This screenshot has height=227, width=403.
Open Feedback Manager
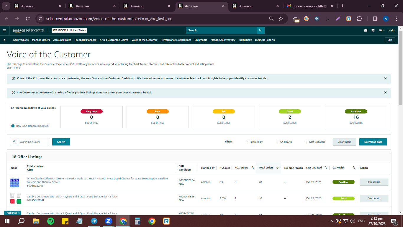85,40
